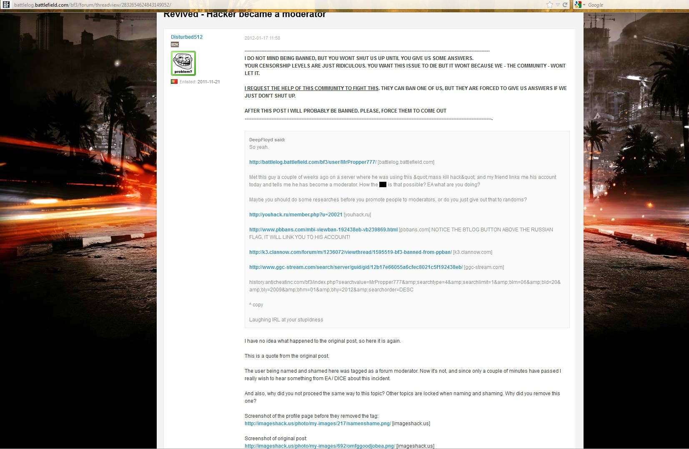Image resolution: width=689 pixels, height=449 pixels.
Task: Bookmark this page with the star icon
Action: tap(550, 5)
